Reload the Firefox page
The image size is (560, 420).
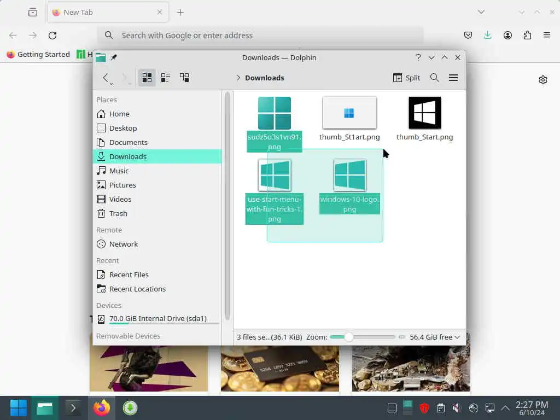pos(52,36)
